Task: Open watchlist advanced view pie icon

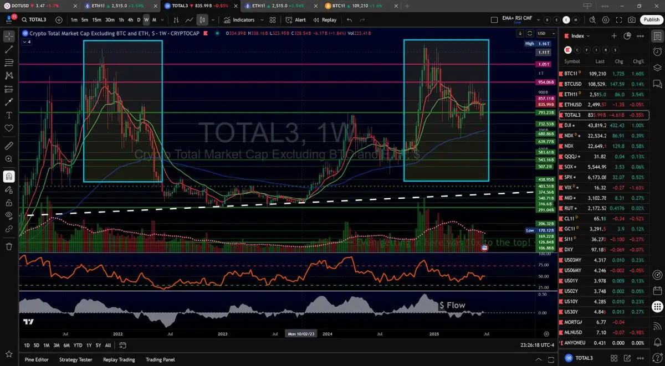Action: pyautogui.click(x=627, y=36)
